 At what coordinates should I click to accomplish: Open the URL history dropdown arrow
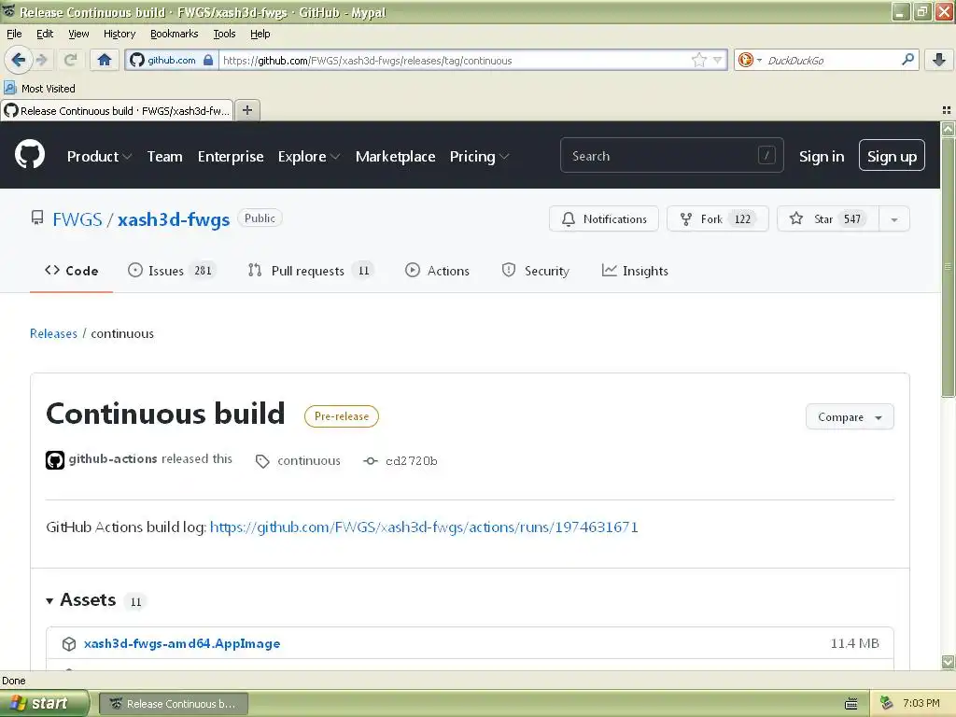click(718, 60)
